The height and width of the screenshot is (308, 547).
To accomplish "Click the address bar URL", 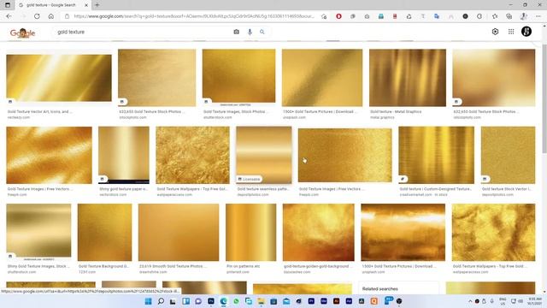I will pyautogui.click(x=194, y=16).
